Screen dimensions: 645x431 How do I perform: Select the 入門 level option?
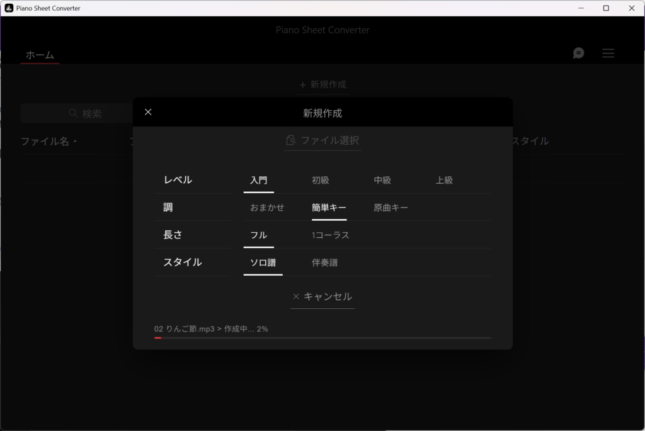(x=259, y=180)
